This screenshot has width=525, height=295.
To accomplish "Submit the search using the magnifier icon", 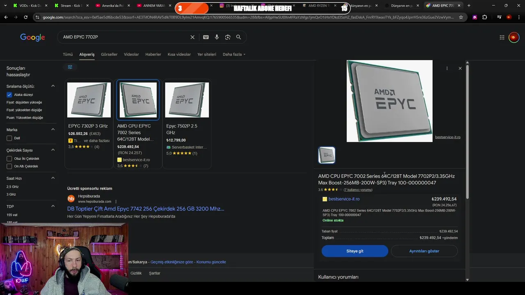I will click(x=239, y=37).
